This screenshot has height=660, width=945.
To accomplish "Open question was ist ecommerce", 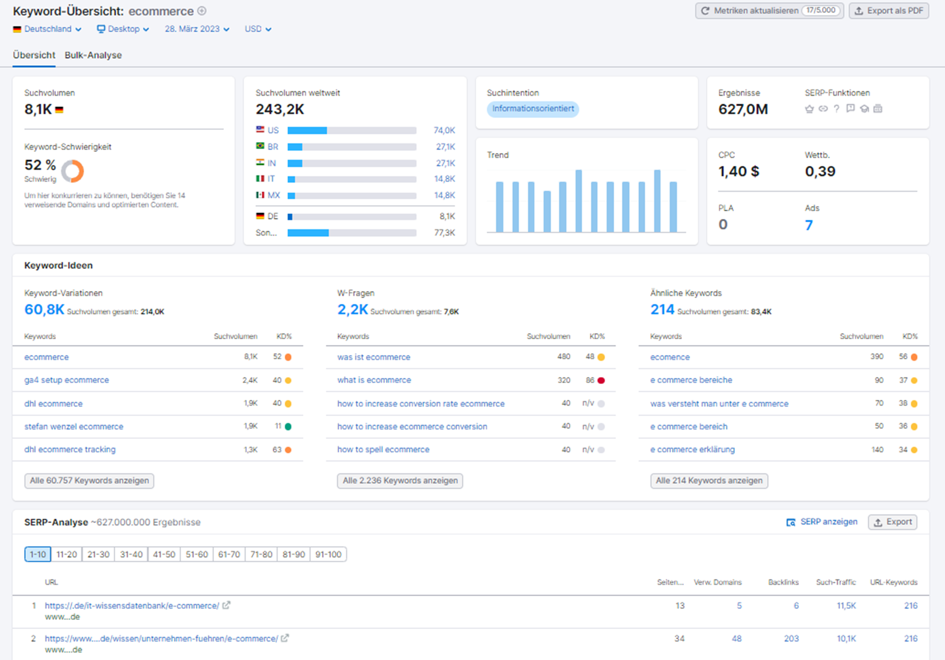I will pyautogui.click(x=374, y=357).
